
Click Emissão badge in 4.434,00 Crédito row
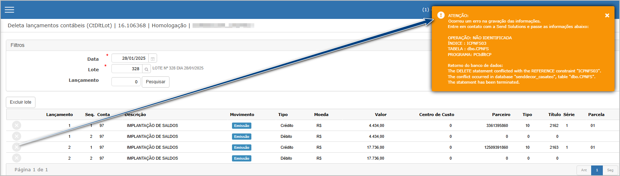tap(241, 126)
